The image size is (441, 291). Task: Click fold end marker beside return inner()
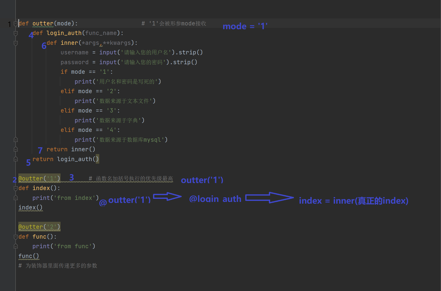(16, 149)
